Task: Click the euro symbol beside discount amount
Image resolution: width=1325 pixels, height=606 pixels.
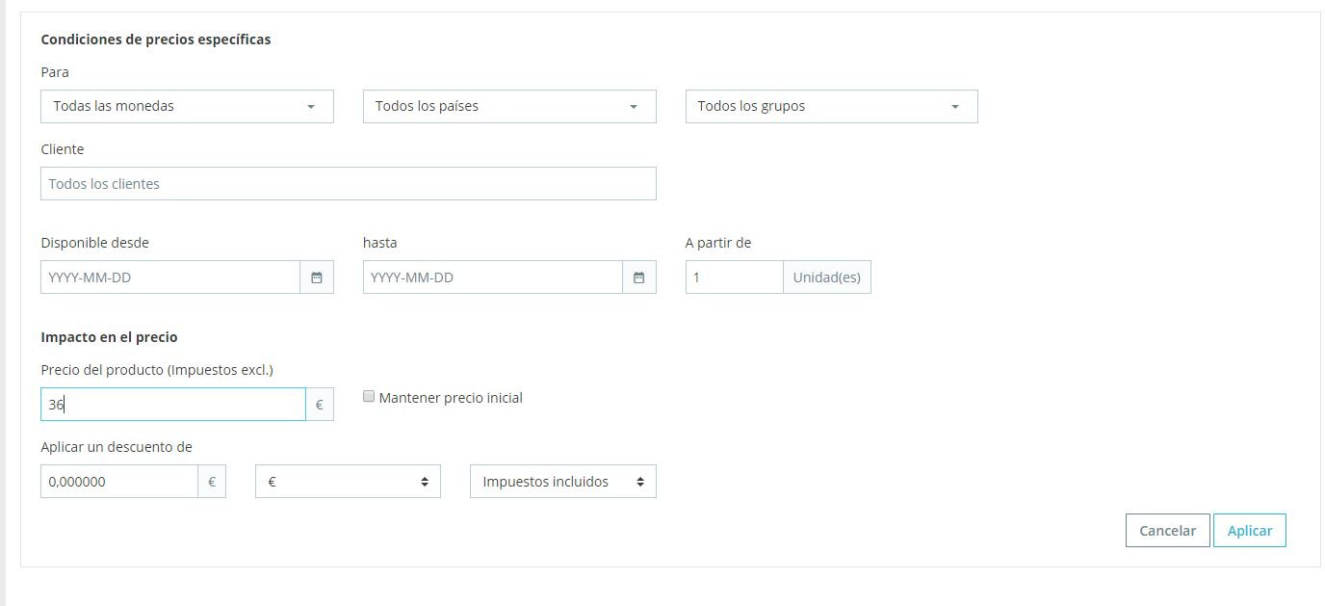Action: (x=212, y=482)
